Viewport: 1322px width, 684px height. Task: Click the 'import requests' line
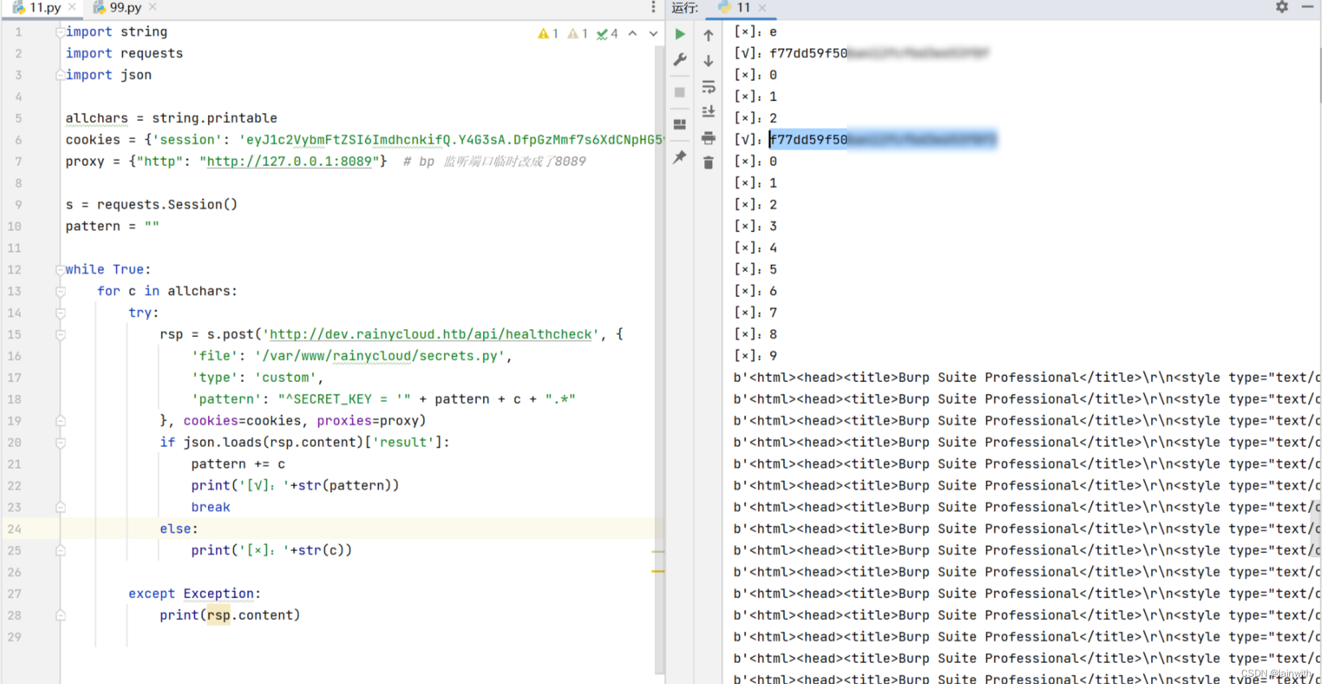click(x=124, y=54)
